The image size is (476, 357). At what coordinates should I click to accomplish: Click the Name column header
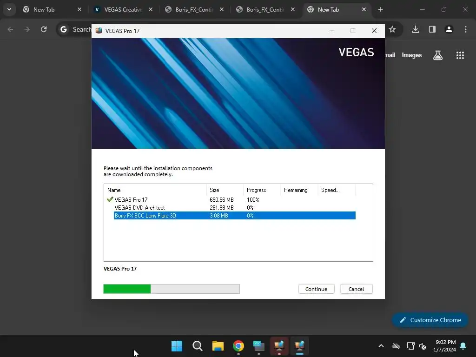click(x=155, y=190)
